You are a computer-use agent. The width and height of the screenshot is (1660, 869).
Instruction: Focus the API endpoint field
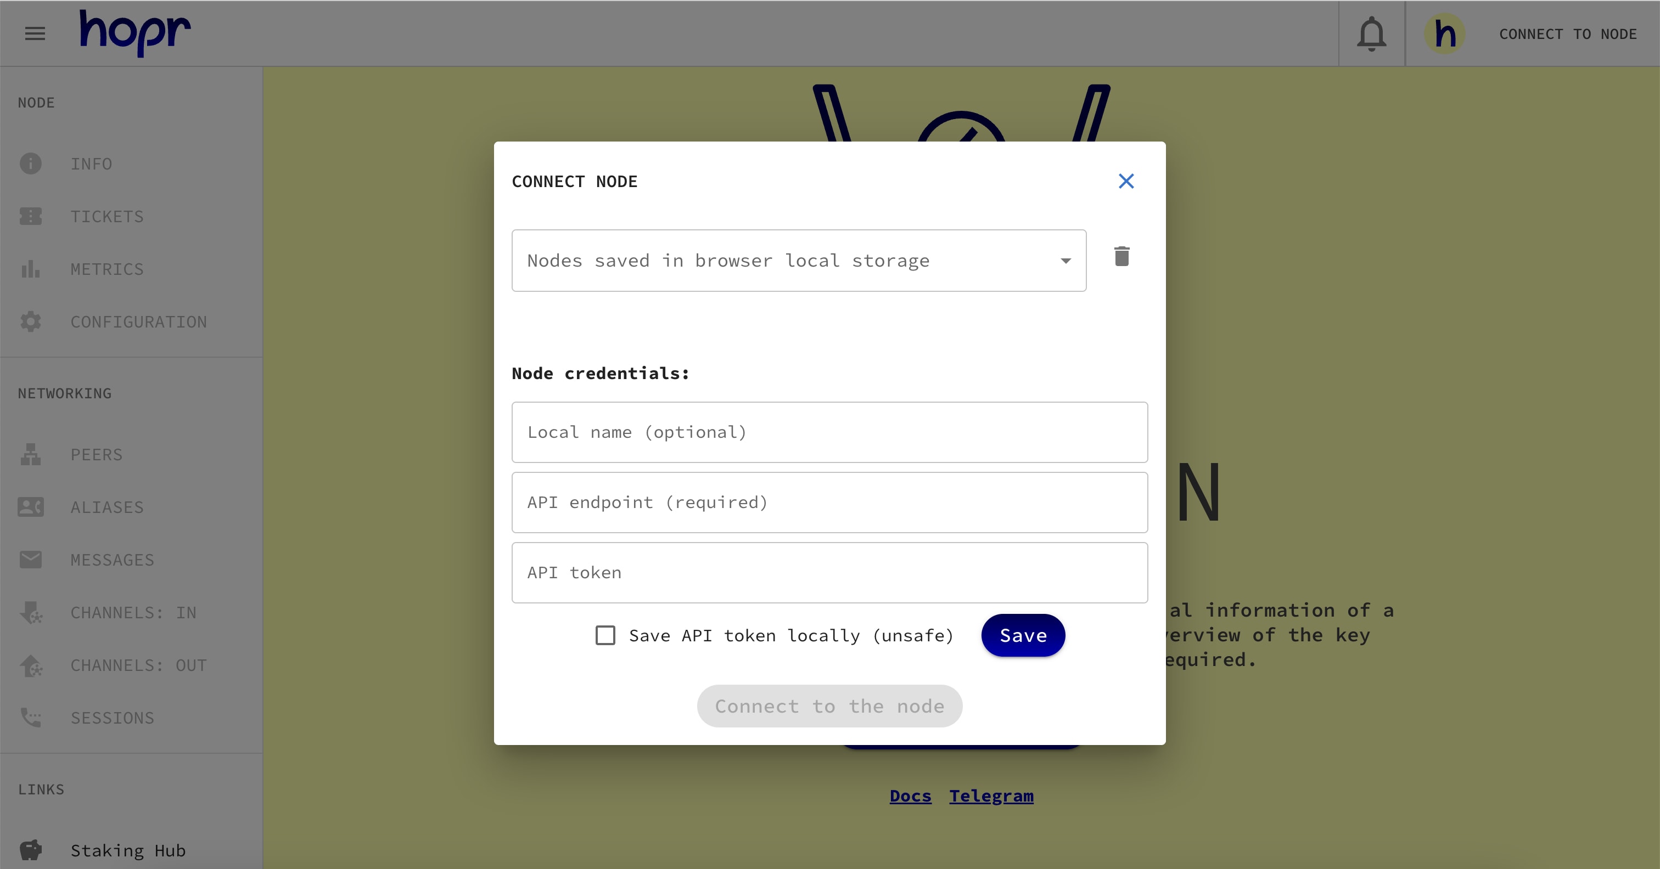point(829,503)
